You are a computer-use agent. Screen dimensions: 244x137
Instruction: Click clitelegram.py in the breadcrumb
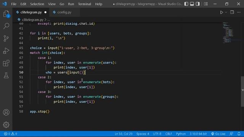tap(32, 20)
